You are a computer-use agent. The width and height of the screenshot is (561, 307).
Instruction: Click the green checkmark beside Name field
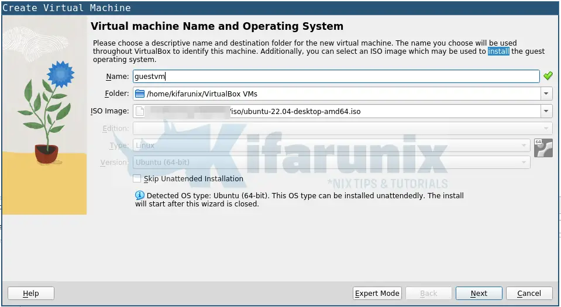point(548,76)
